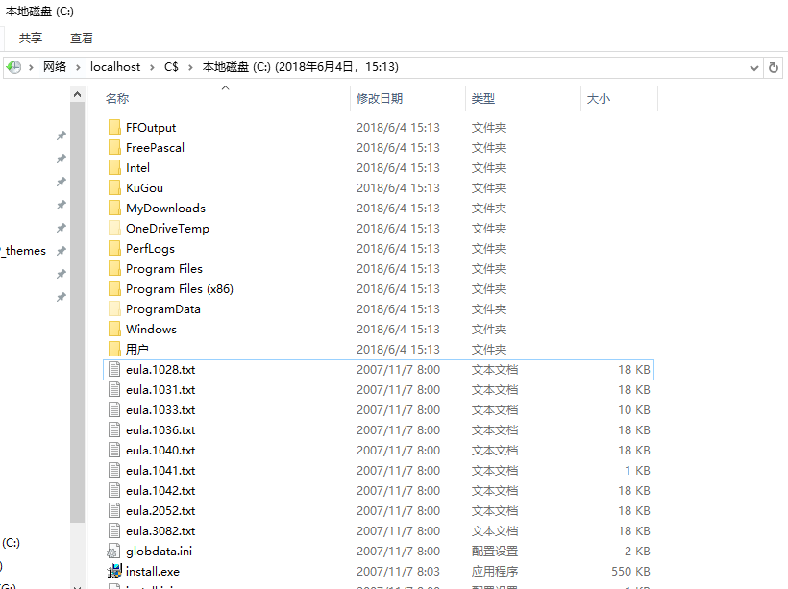Image resolution: width=788 pixels, height=589 pixels.
Task: Click the back arrow icon in address bar
Action: pos(13,67)
